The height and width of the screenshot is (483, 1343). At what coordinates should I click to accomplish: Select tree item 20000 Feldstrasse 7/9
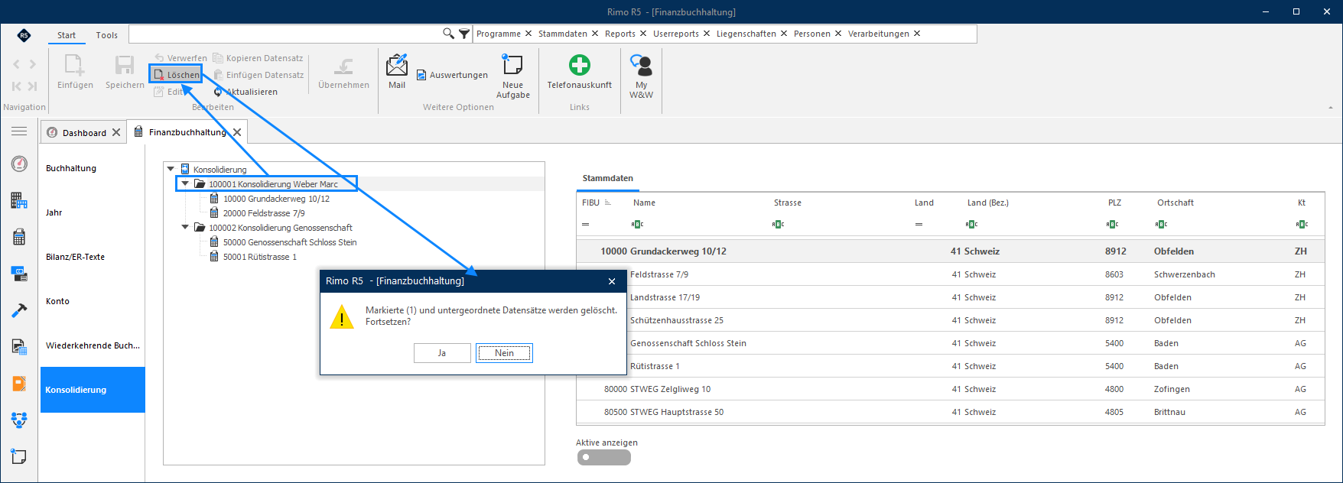(x=264, y=213)
